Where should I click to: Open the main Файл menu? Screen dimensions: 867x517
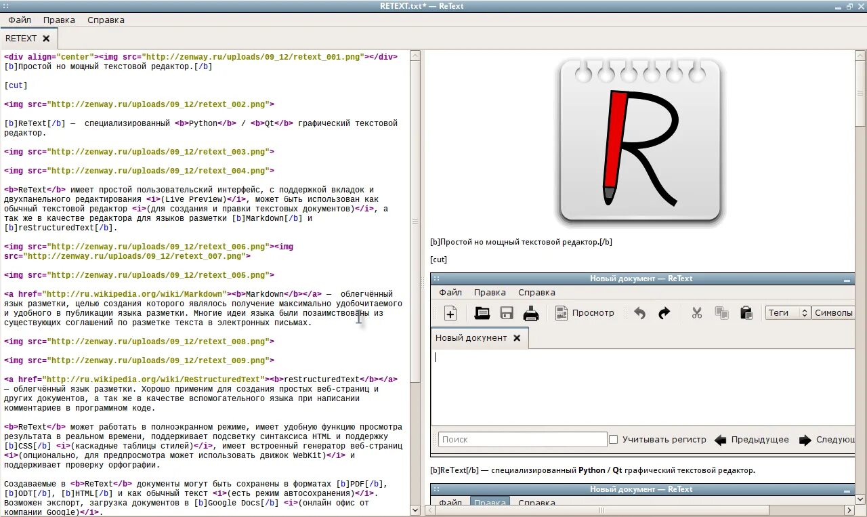(x=20, y=20)
